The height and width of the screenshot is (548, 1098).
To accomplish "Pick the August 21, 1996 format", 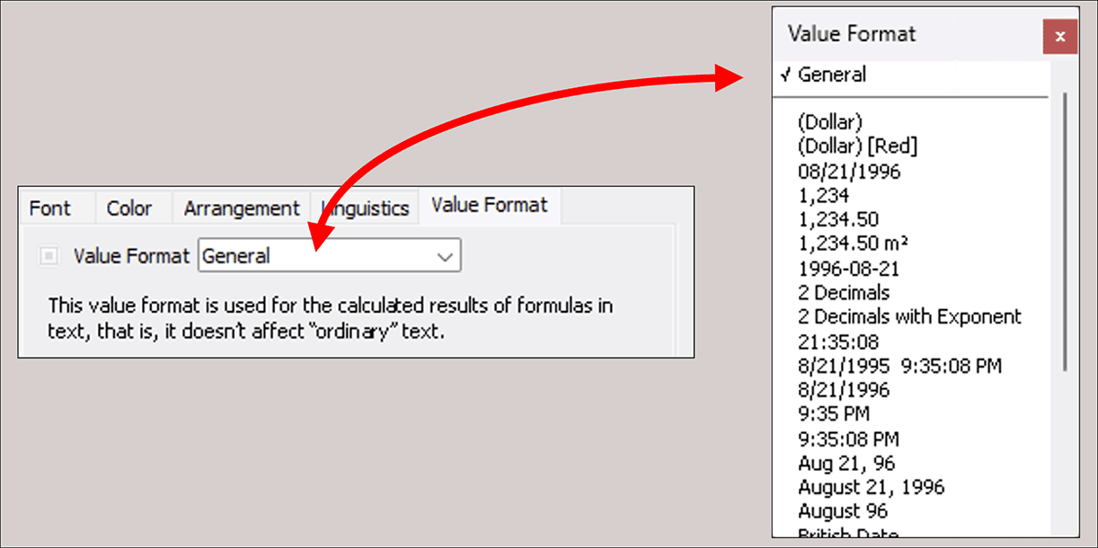I will [871, 487].
